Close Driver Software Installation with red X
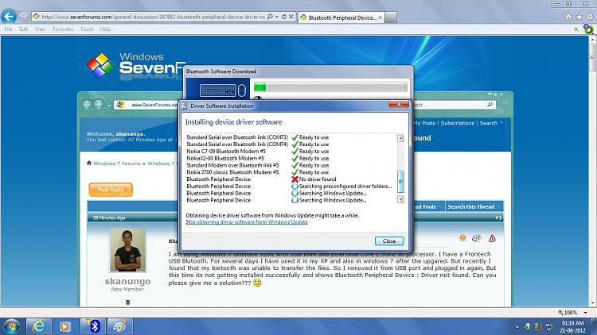Viewport: 597px width, 335px height. click(x=399, y=104)
